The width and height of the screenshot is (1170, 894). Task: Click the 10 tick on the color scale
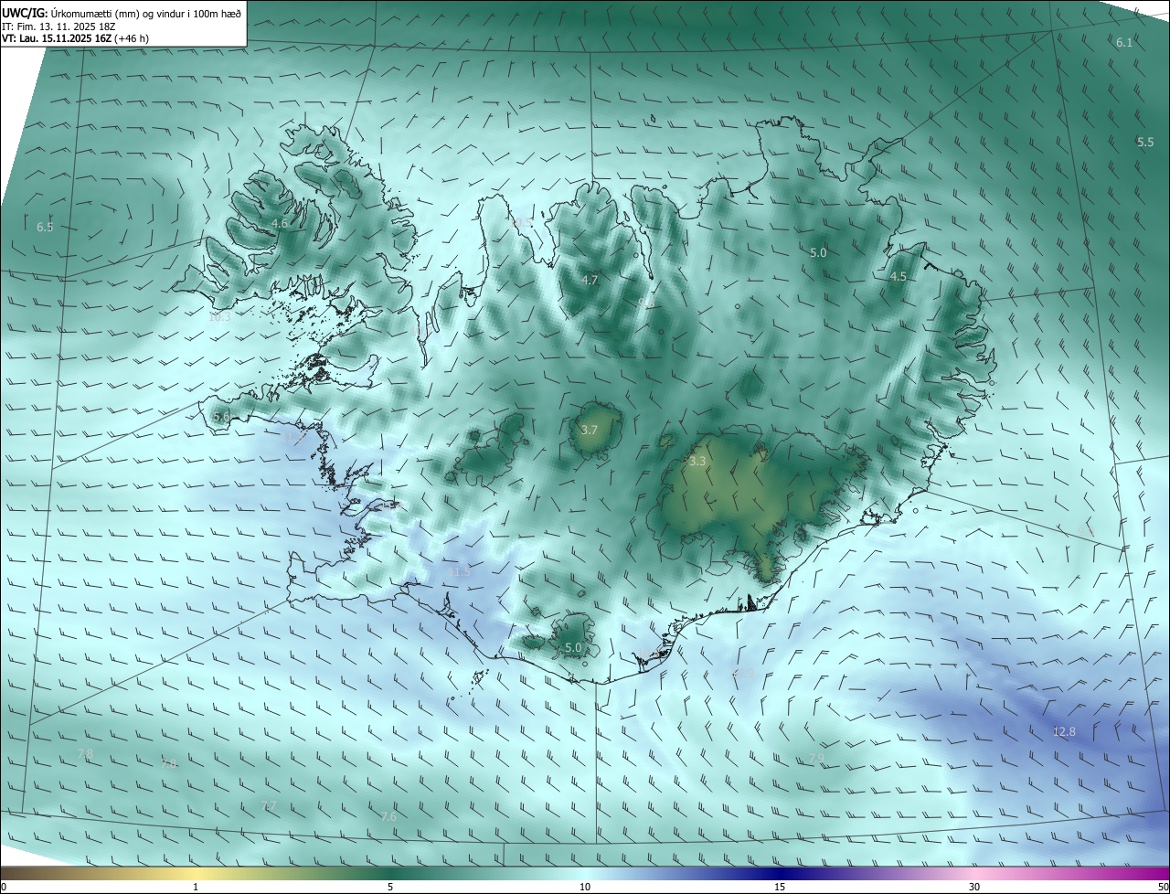click(x=585, y=887)
